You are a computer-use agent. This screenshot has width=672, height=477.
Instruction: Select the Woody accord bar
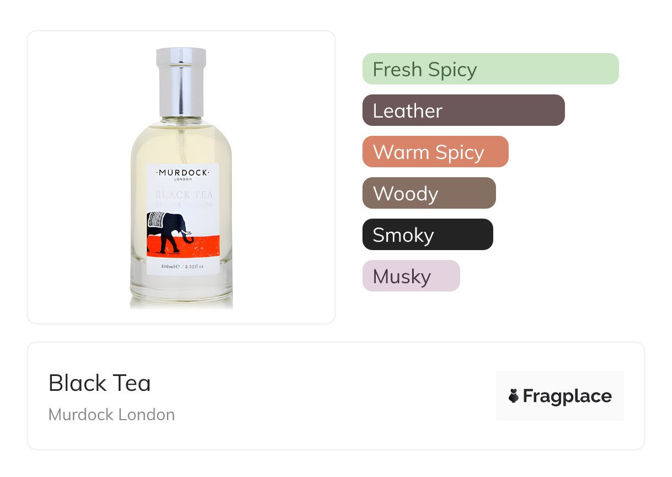[x=429, y=193]
